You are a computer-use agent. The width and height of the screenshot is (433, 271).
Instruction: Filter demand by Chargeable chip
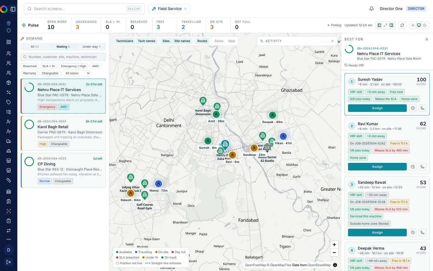[x=50, y=73]
